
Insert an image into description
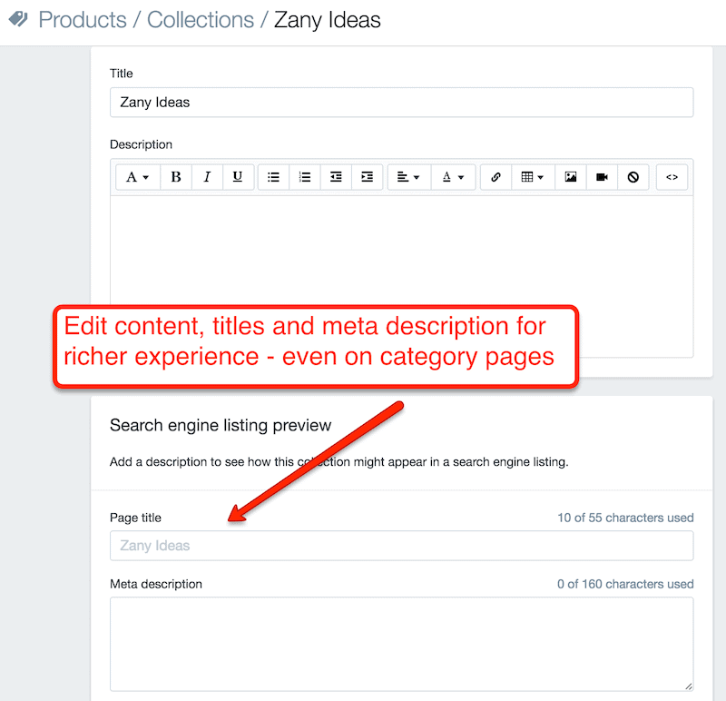pyautogui.click(x=571, y=177)
